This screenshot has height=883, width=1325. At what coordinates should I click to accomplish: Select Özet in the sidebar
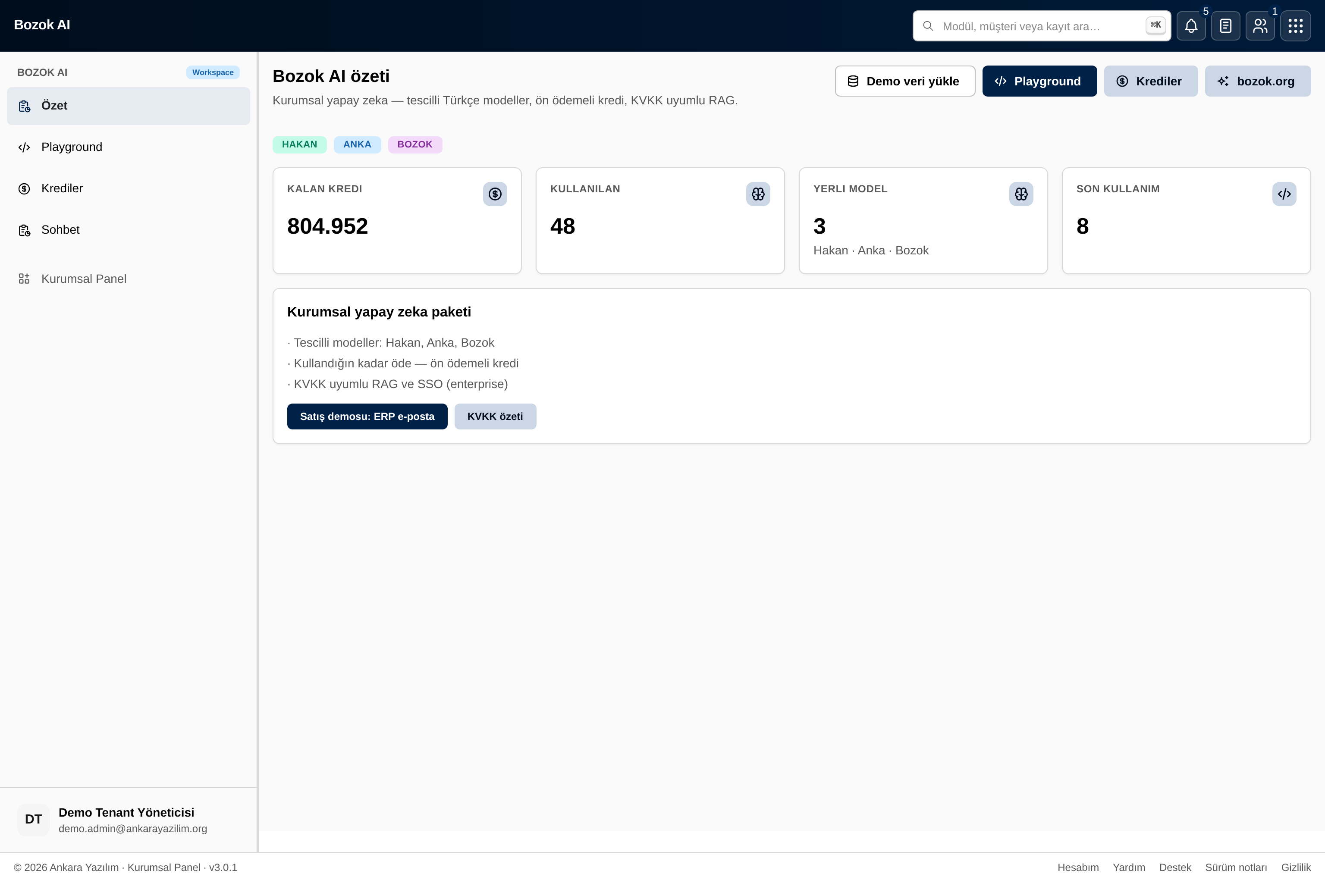tap(129, 106)
